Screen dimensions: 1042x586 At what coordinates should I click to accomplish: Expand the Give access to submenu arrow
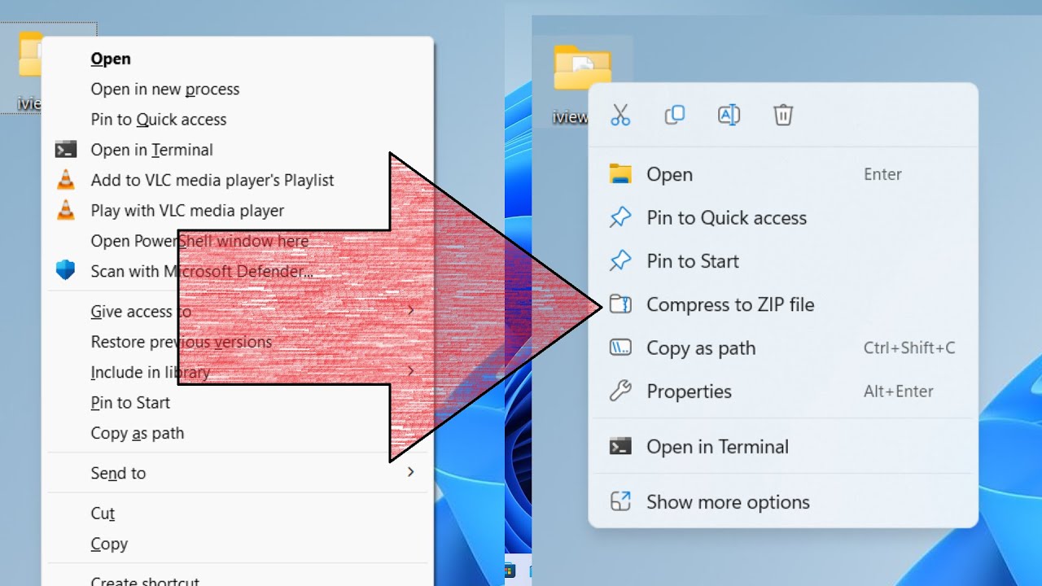(410, 310)
